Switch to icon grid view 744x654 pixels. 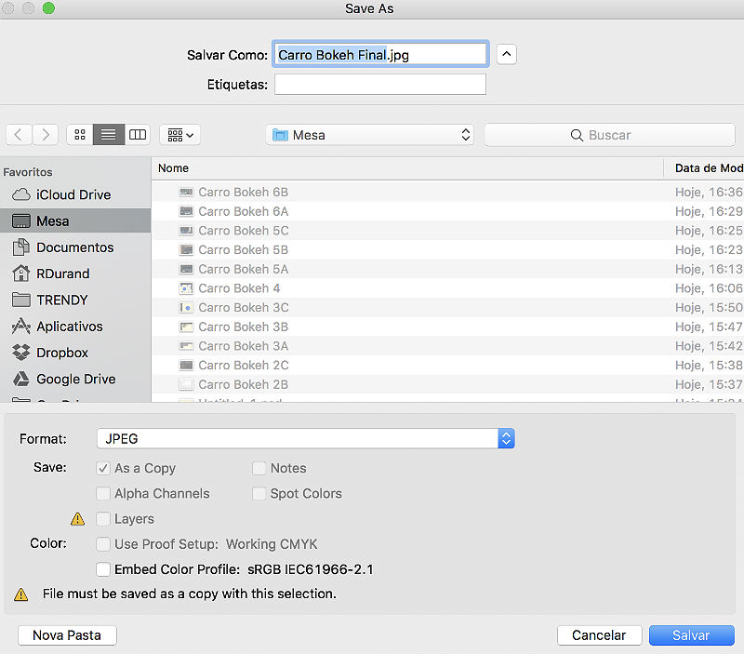[80, 135]
